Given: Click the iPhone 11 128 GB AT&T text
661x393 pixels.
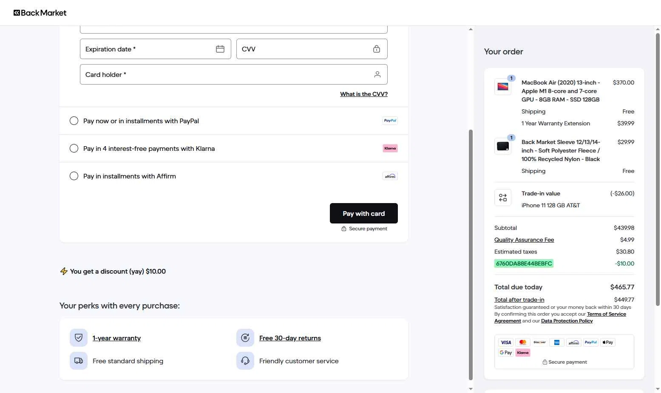Looking at the screenshot, I should (550, 205).
